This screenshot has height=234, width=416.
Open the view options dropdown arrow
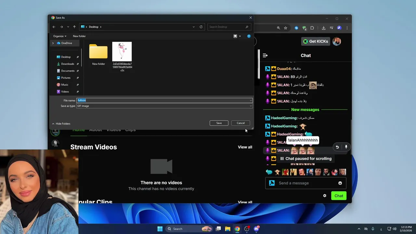240,36
